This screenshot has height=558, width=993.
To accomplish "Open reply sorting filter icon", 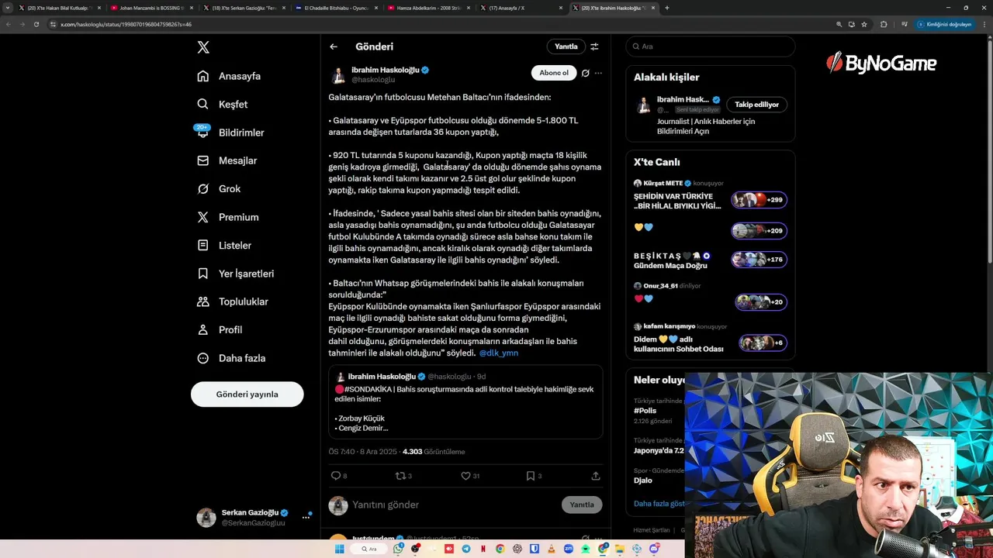I will (594, 46).
